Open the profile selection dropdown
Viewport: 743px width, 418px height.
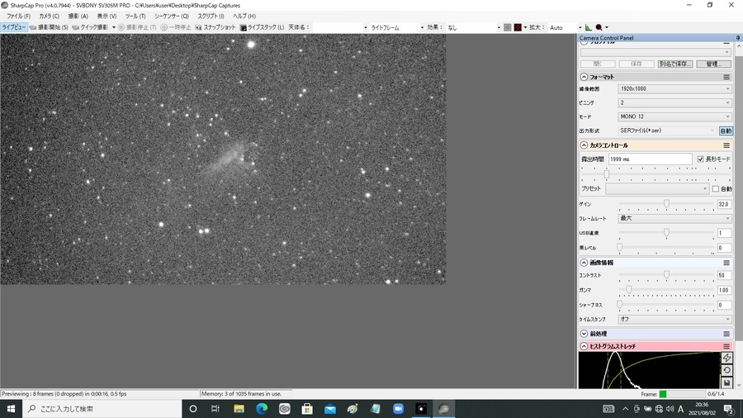click(x=655, y=52)
